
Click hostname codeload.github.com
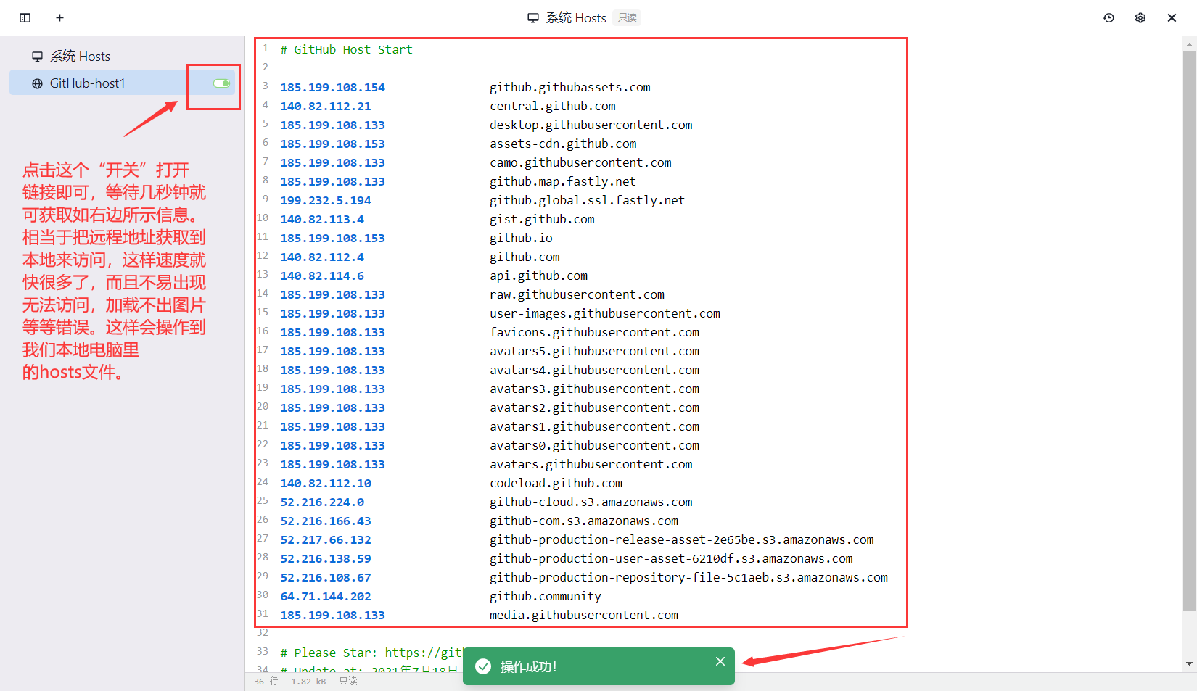pos(556,483)
